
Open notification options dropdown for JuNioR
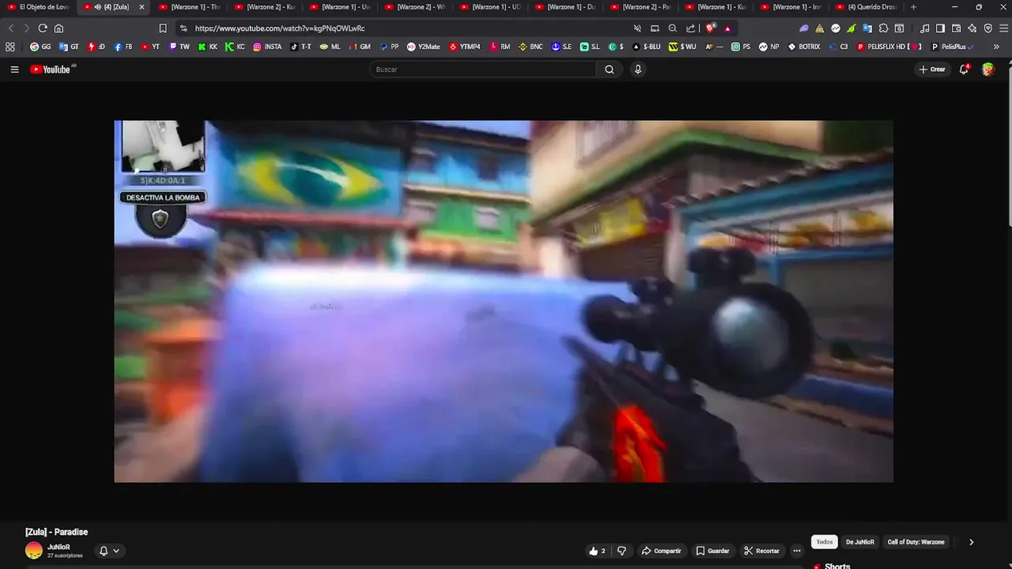[109, 551]
